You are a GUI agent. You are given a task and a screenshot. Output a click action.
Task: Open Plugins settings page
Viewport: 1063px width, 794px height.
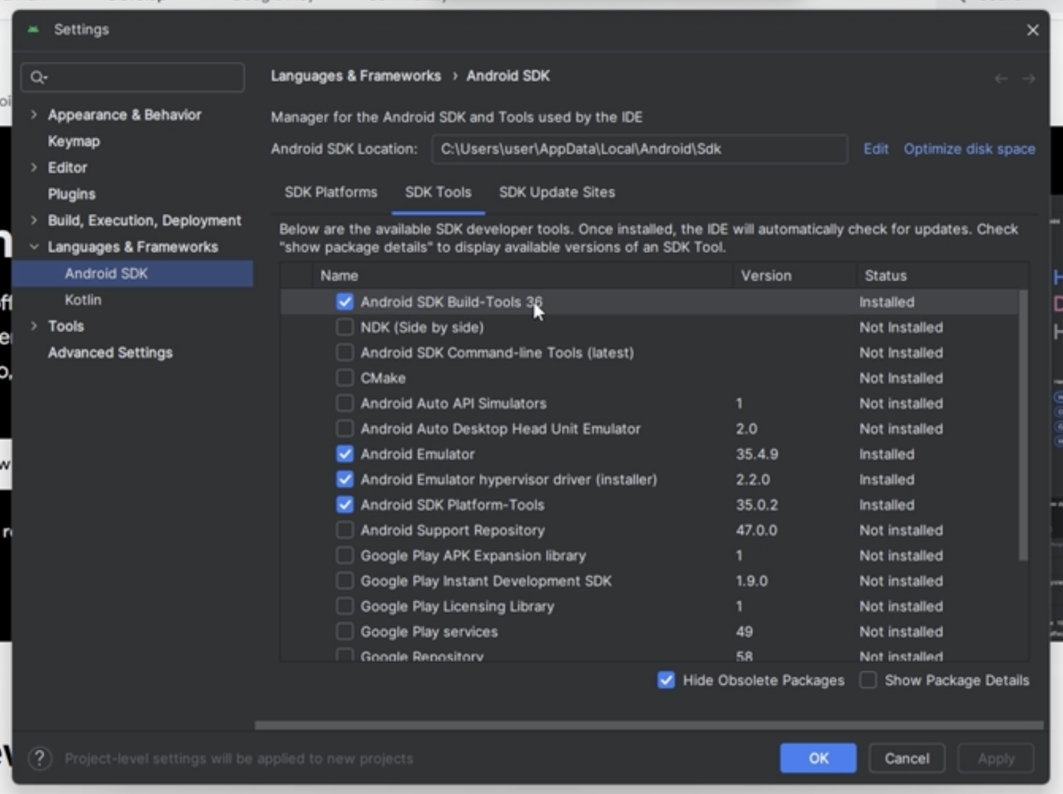(72, 194)
